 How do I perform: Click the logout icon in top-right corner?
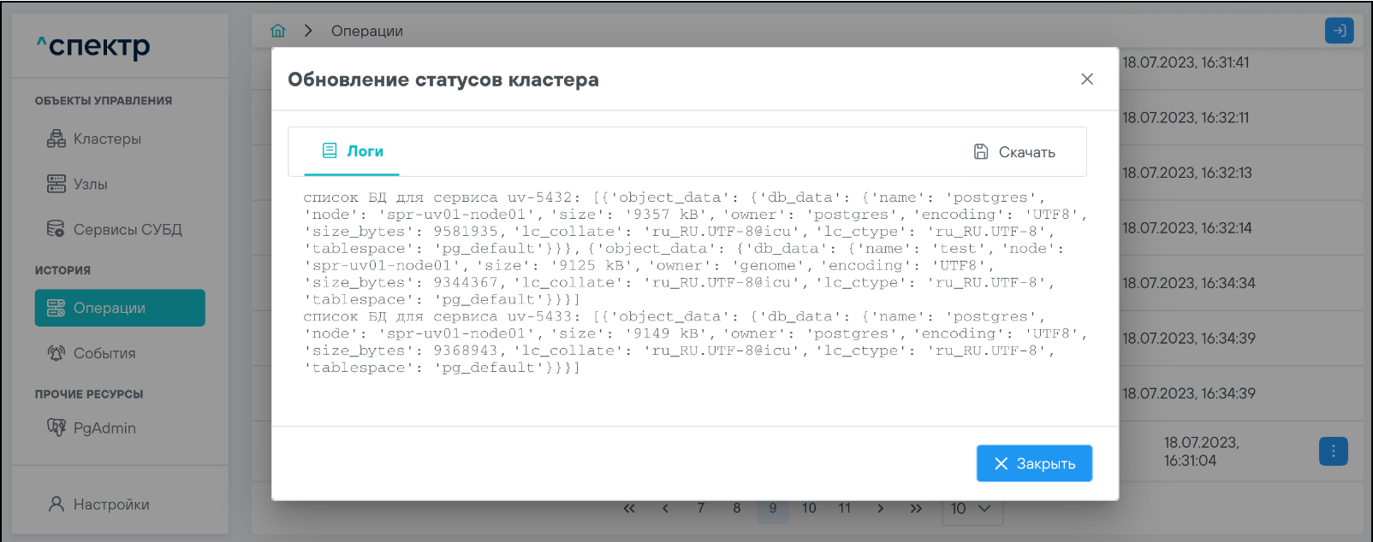[1339, 31]
